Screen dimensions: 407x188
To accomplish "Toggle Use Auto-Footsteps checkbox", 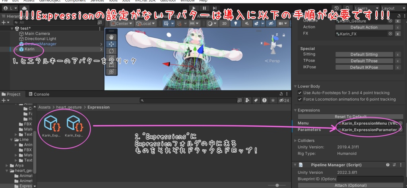I will tap(300, 93).
